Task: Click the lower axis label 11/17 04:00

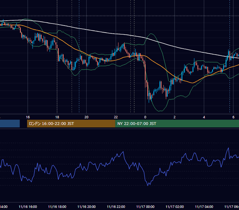Action: coord(204,207)
